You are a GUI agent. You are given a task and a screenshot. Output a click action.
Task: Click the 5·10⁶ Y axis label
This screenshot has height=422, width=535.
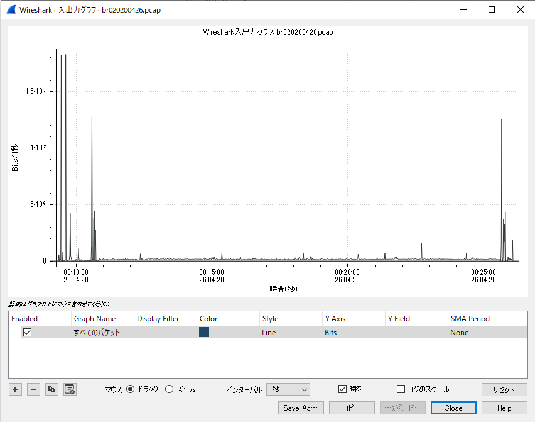(38, 204)
